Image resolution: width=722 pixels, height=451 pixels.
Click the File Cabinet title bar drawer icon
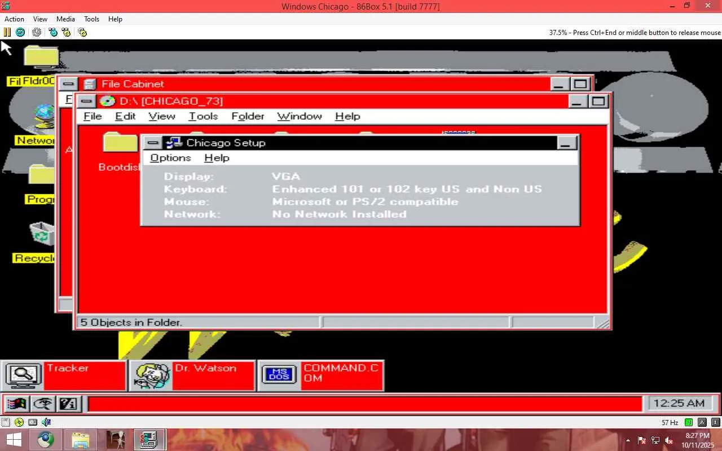click(x=89, y=84)
